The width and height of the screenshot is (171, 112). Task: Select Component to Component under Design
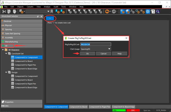point(26,76)
